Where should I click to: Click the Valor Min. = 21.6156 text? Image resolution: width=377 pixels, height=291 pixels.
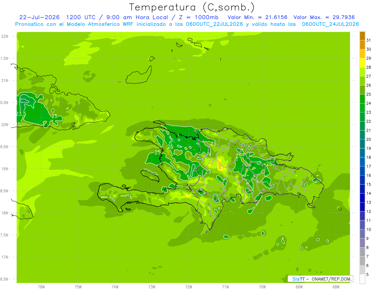click(257, 17)
